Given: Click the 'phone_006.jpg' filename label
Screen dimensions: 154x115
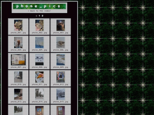Looking at the screenshot, I should click(x=60, y=50).
